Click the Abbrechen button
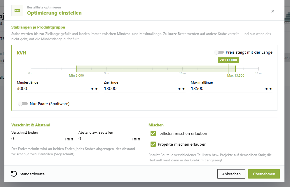The width and height of the screenshot is (290, 187). [x=231, y=174]
